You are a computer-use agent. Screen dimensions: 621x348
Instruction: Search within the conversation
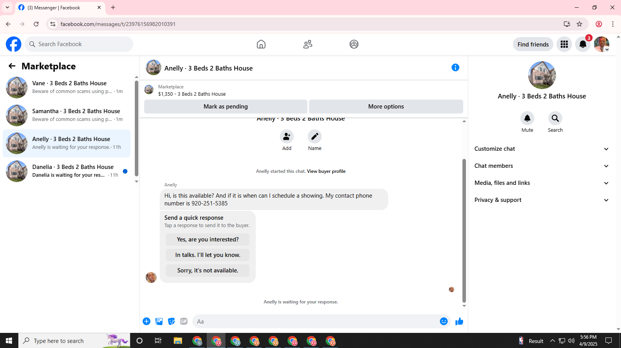555,118
